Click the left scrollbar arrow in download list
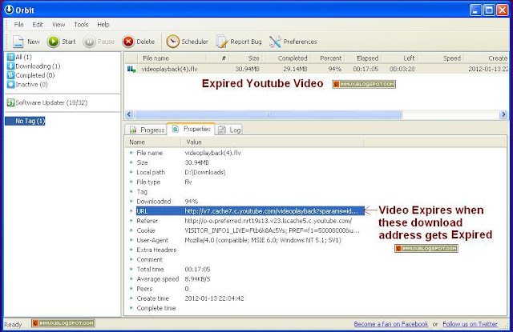 click(x=129, y=114)
